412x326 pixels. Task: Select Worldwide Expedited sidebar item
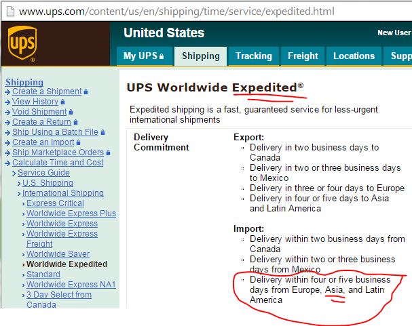tap(67, 264)
